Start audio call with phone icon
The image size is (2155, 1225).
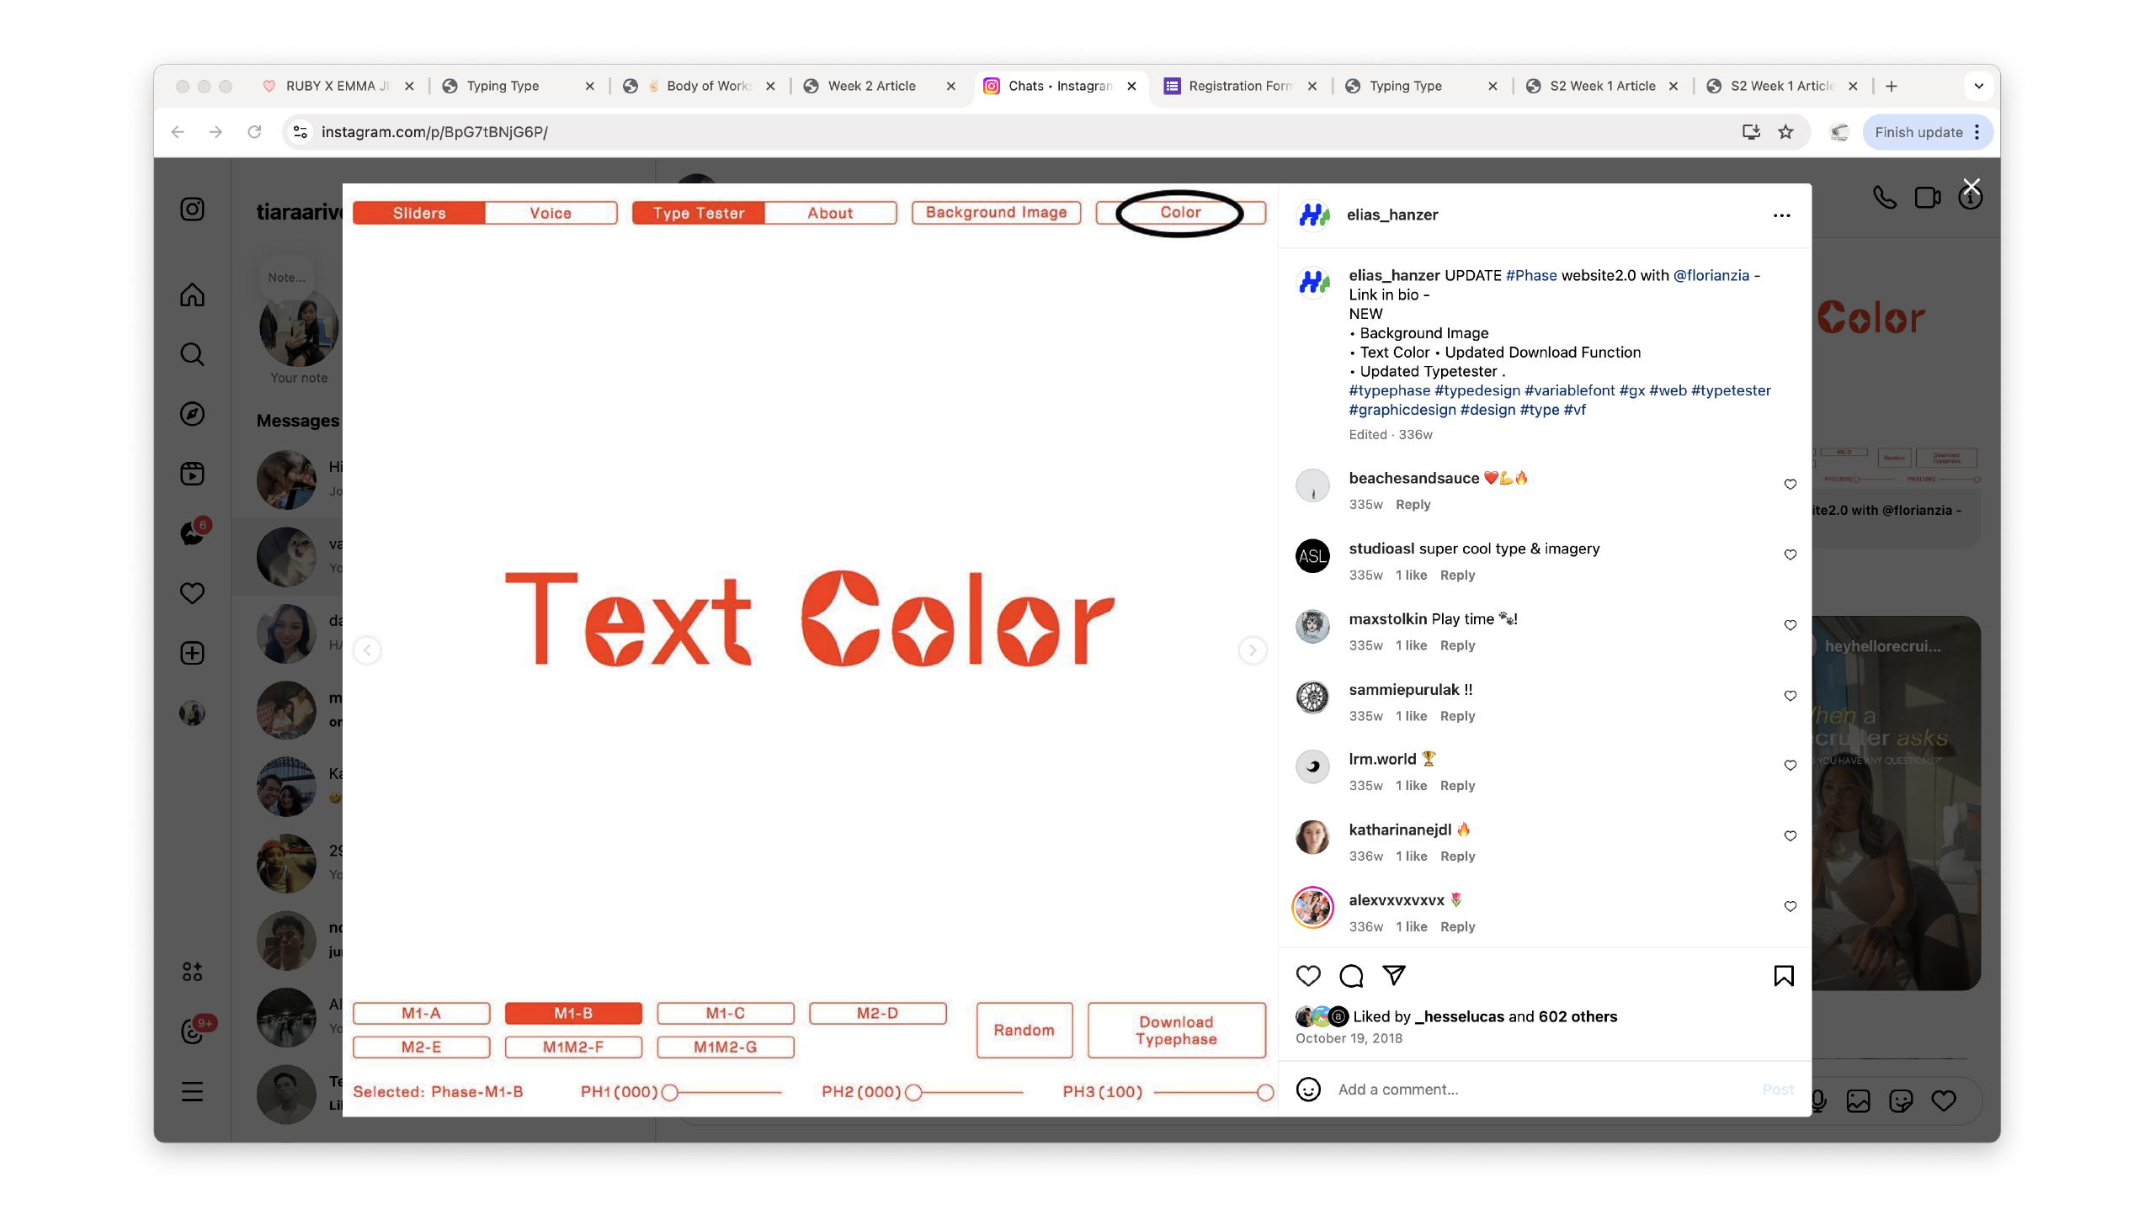point(1884,198)
